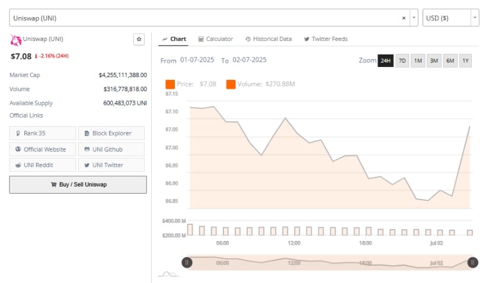The height and width of the screenshot is (283, 489).
Task: Open the Historical Data tab
Action: click(269, 39)
